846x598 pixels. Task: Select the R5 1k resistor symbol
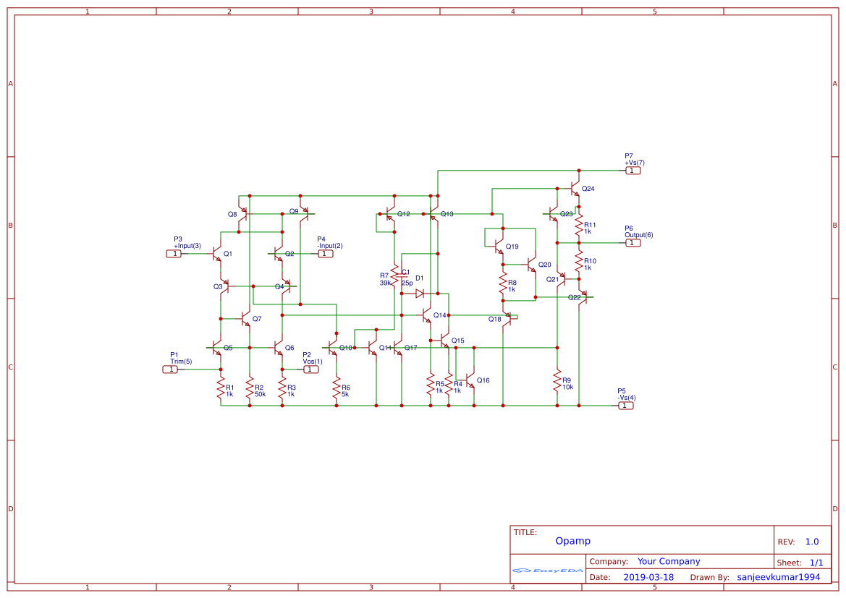[431, 385]
